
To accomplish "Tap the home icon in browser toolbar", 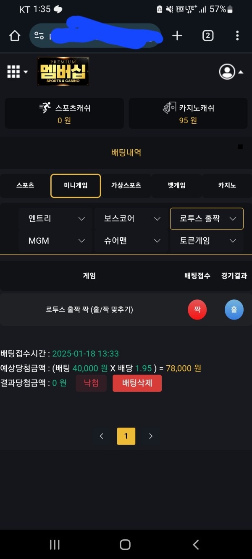I will tap(14, 36).
